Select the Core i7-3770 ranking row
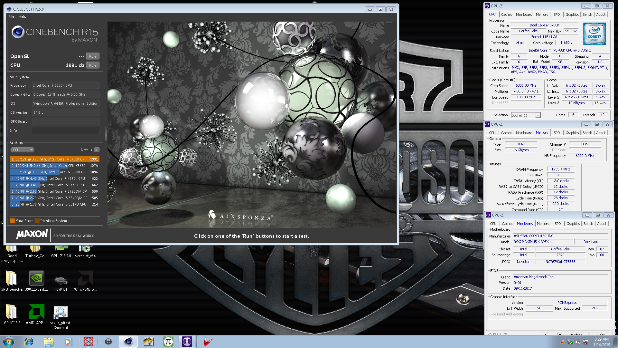This screenshot has height=348, width=618. 55,185
